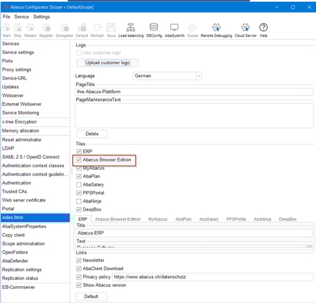Uncheck the ERP tile checkbox
This screenshot has width=316, height=303.
click(79, 151)
